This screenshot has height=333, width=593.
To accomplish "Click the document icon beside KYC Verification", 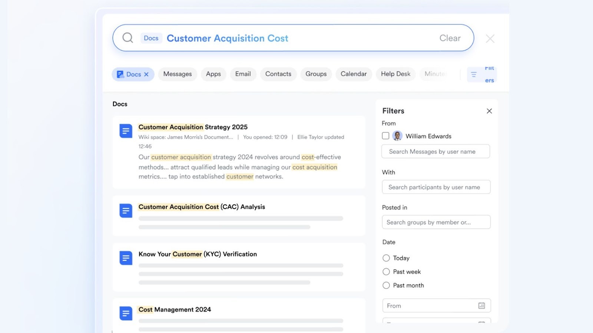I will point(126,258).
